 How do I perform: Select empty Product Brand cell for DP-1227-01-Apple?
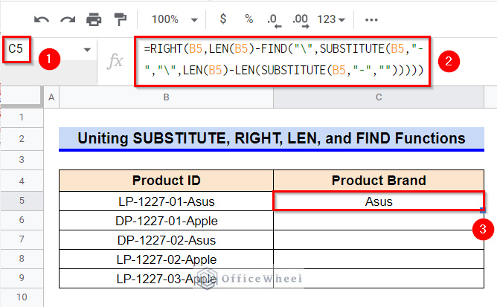(x=379, y=221)
